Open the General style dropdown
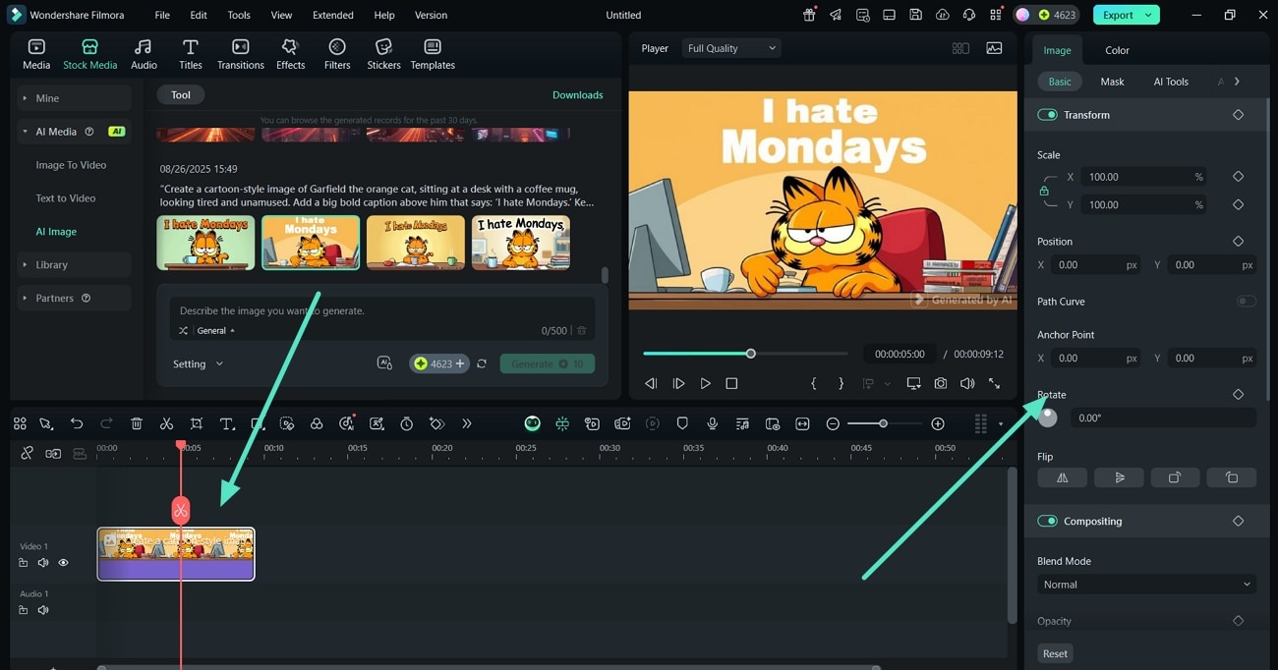The width and height of the screenshot is (1278, 670). pyautogui.click(x=215, y=331)
